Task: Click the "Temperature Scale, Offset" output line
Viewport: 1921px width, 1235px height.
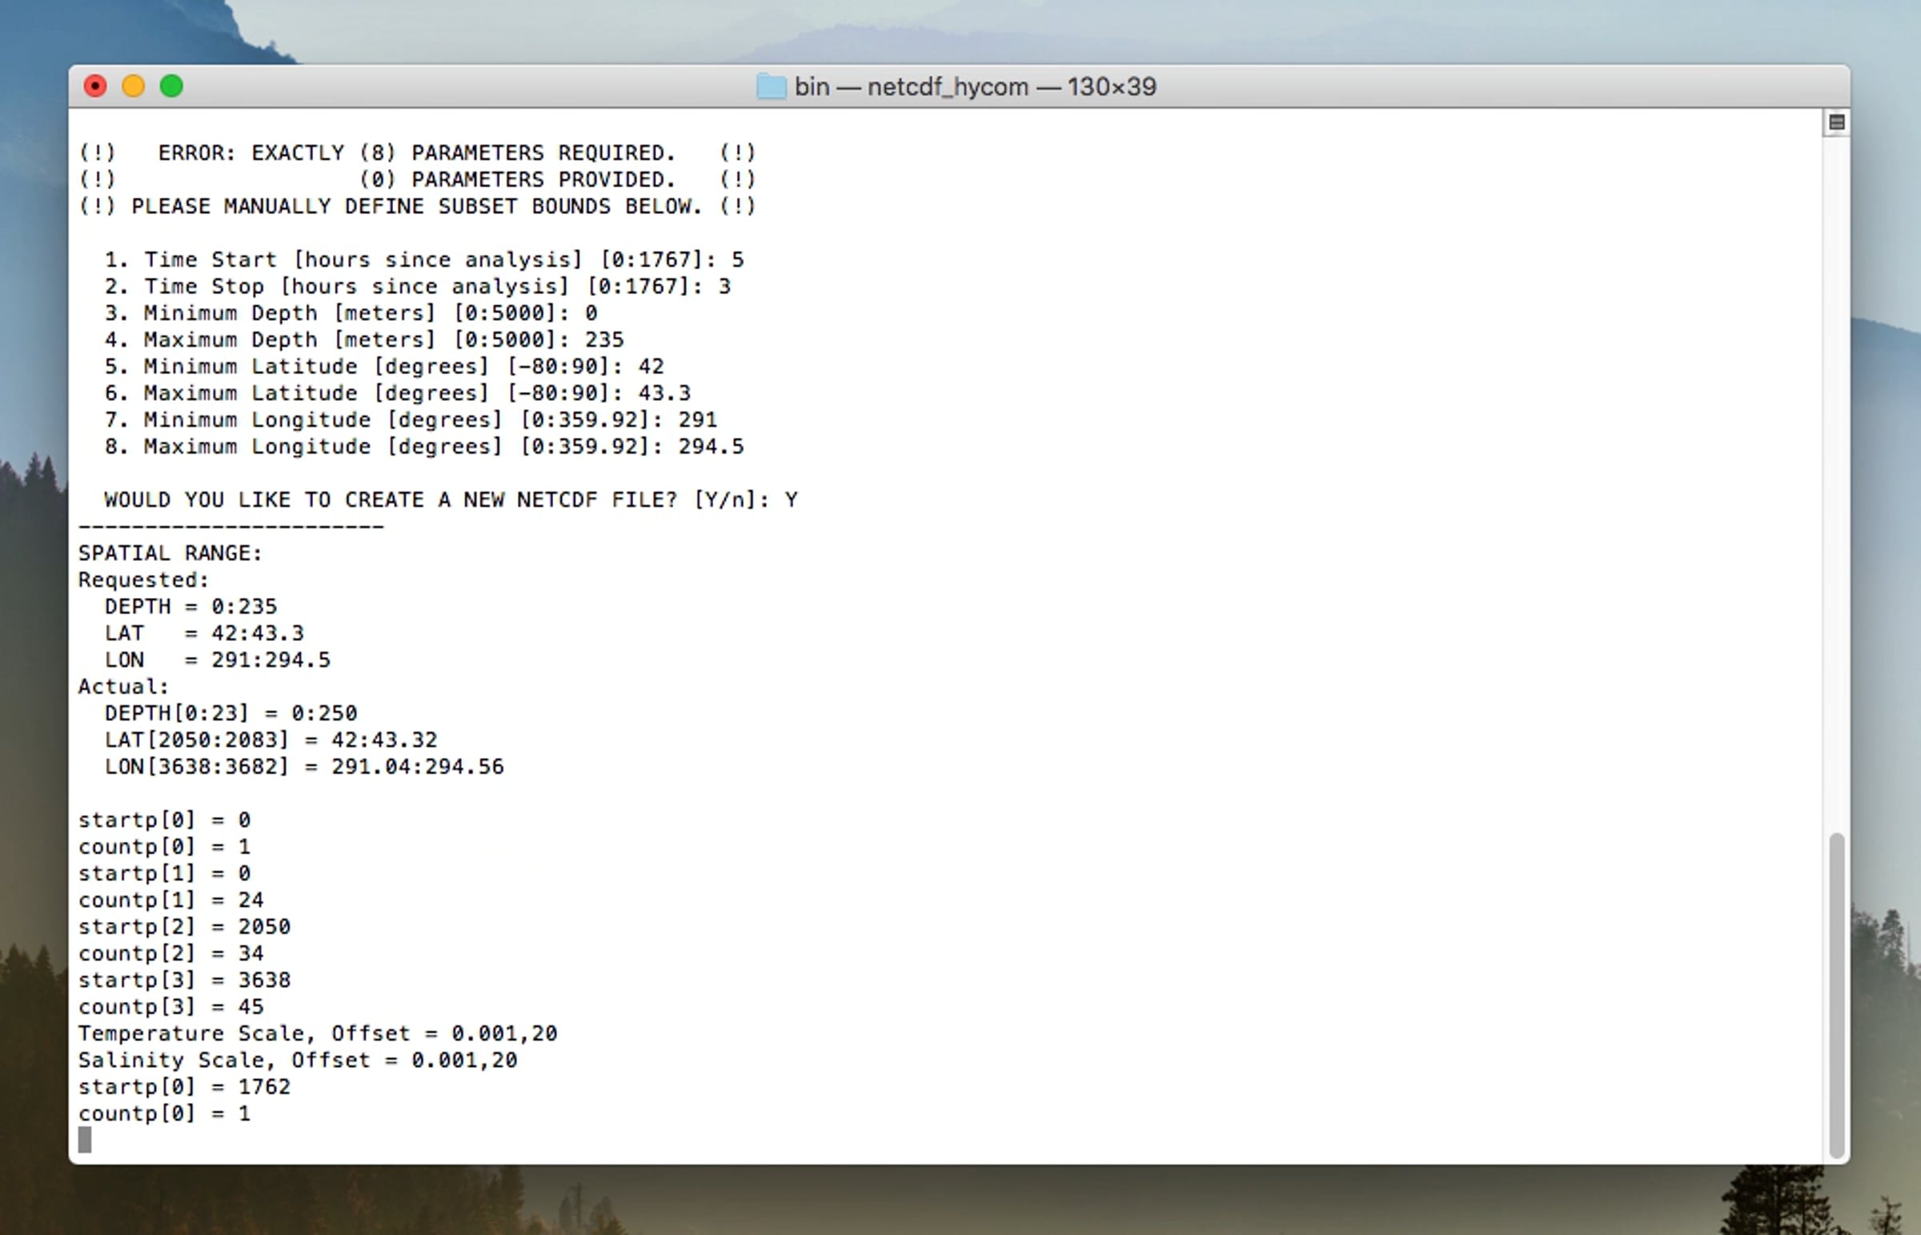Action: tap(317, 1034)
